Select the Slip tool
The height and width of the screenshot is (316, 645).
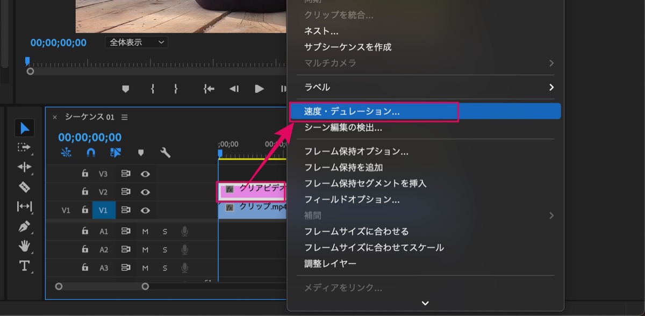pos(25,206)
